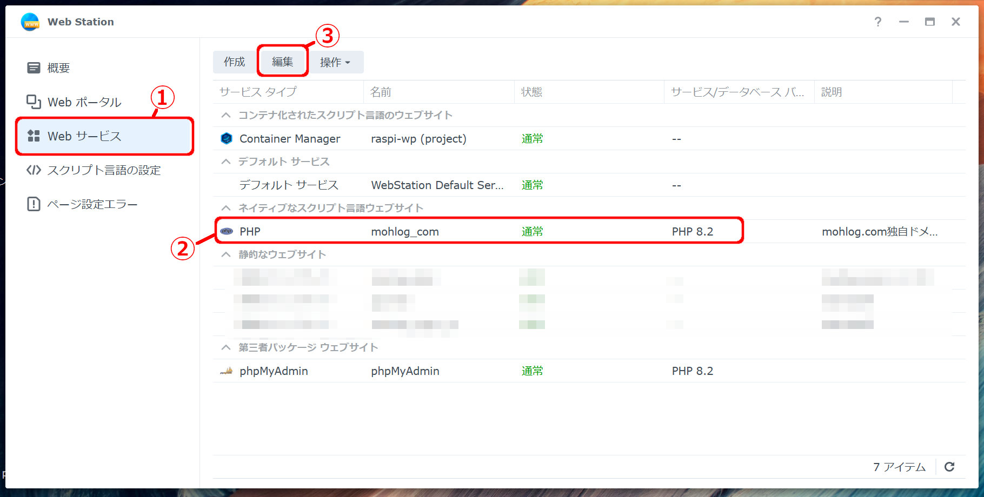Open the 操作 dropdown menu
Image resolution: width=984 pixels, height=497 pixels.
pos(335,63)
